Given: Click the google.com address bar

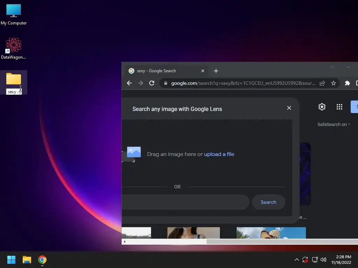Looking at the screenshot, I should 243,83.
